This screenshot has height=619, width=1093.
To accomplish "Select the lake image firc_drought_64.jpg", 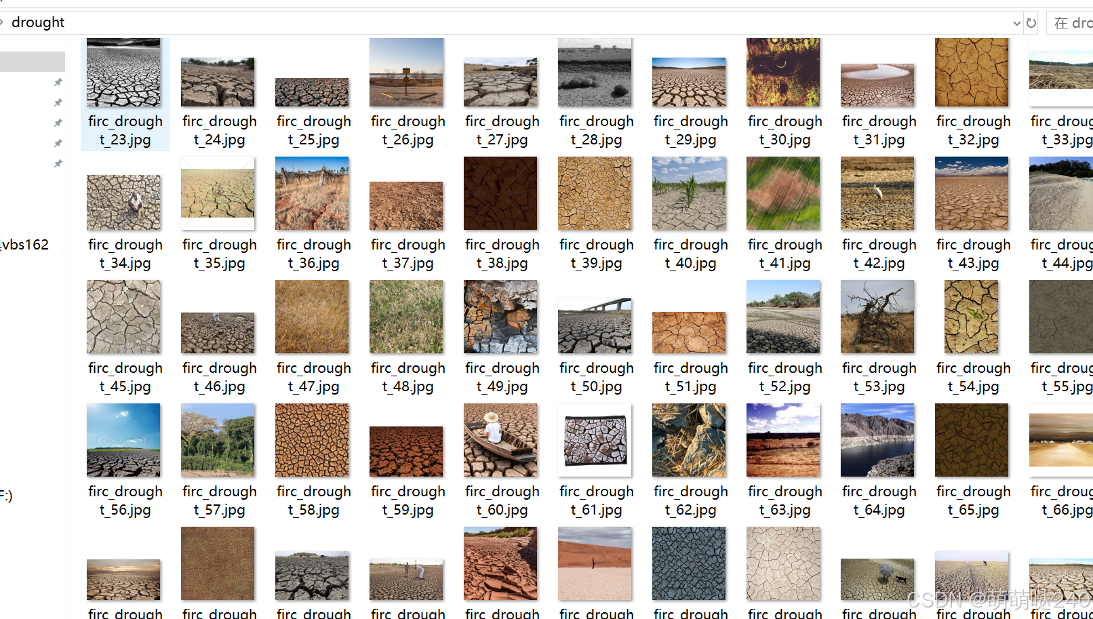I will [x=879, y=461].
